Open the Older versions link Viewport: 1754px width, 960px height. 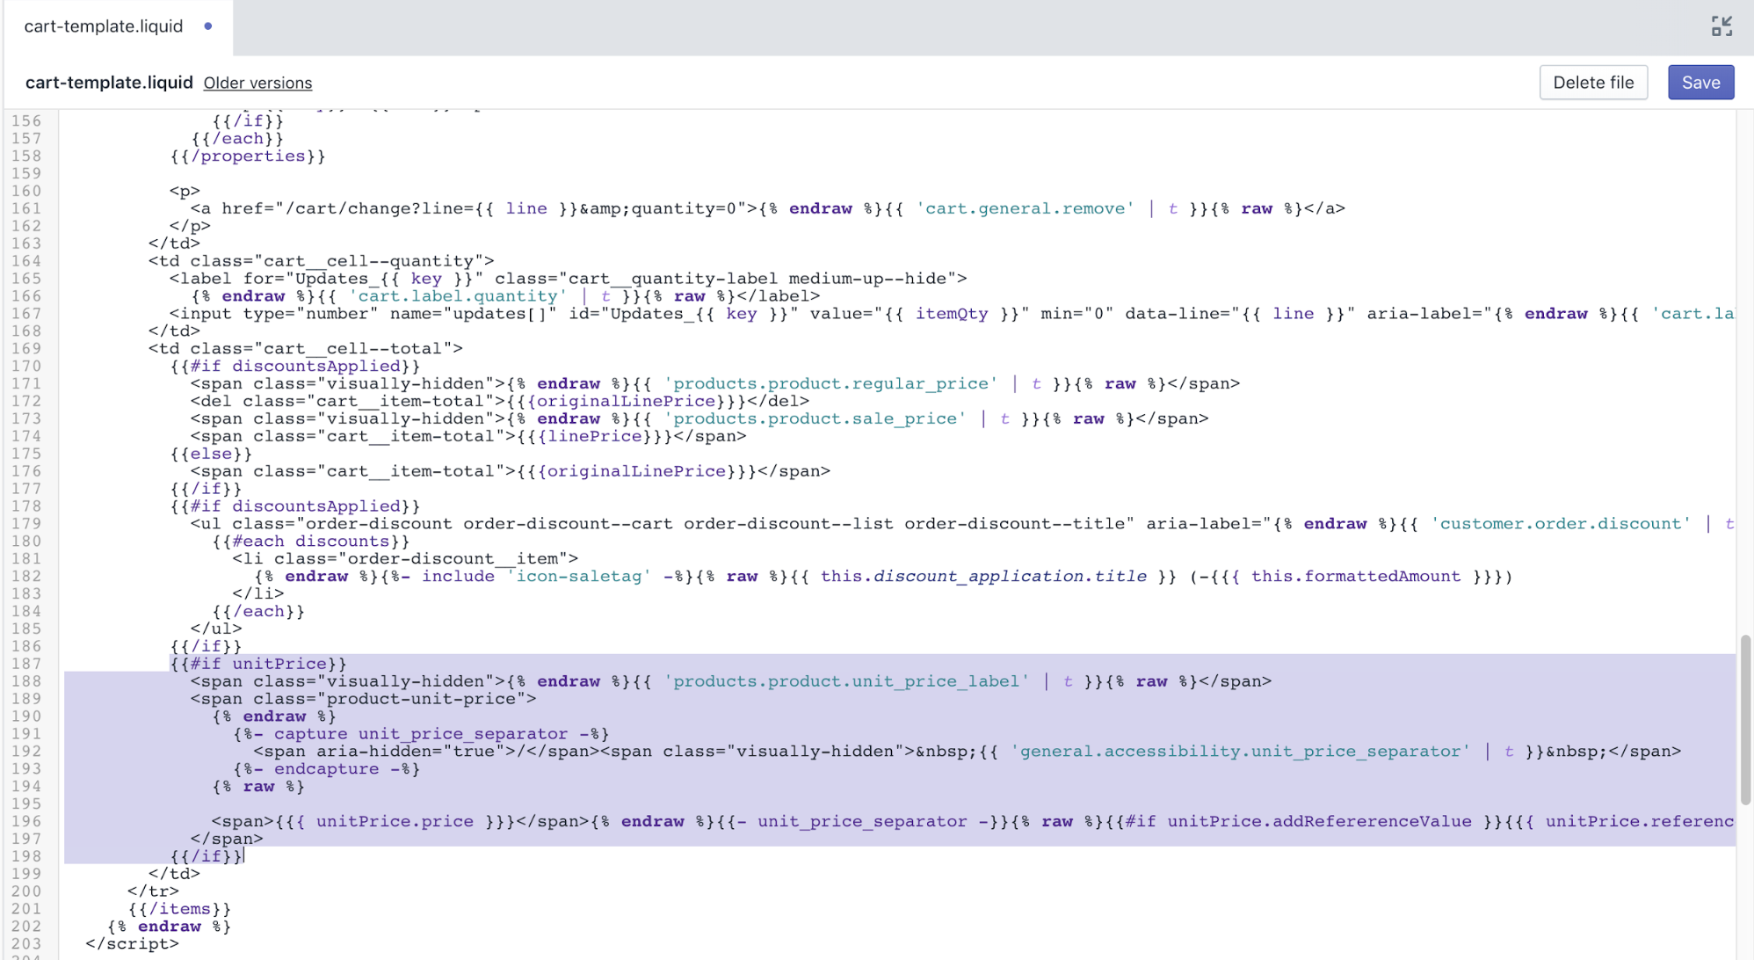click(x=257, y=83)
